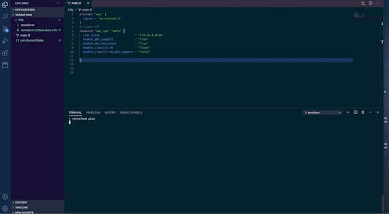Open the Search view in activity bar
The image size is (389, 214).
(x=5, y=17)
